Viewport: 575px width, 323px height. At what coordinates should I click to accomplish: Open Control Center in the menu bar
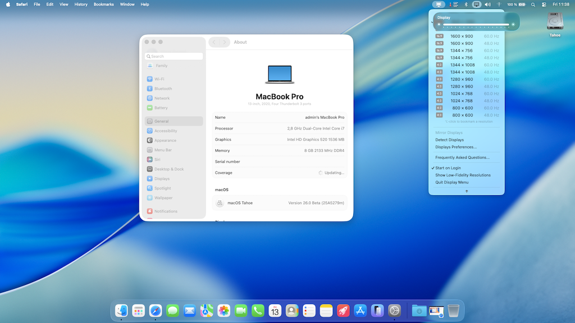pos(544,4)
